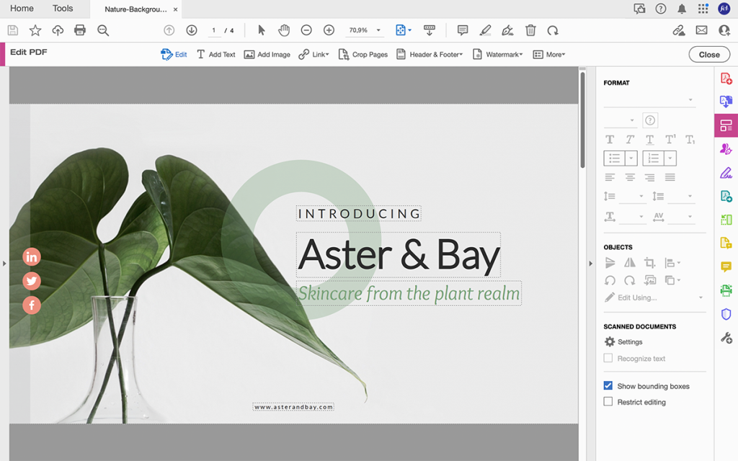Select the Nature-Background document tab
Viewport: 738px width, 461px height.
coord(137,9)
